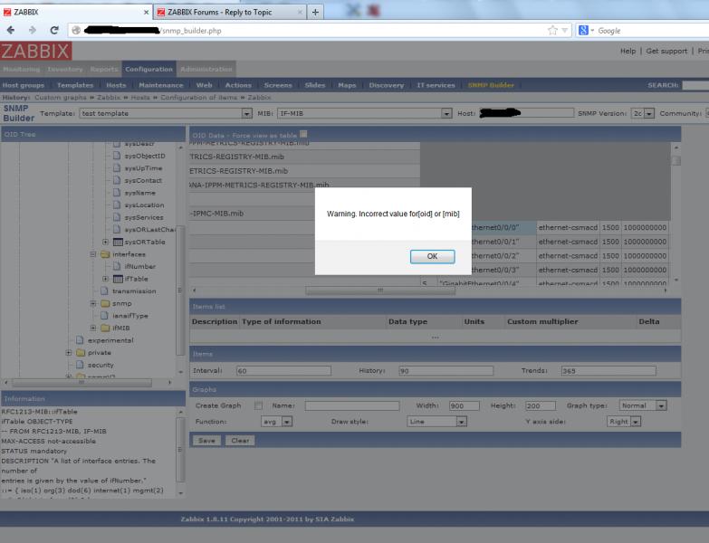Open the Function avg dropdown
Screen dimensions: 709x543
click(287, 422)
